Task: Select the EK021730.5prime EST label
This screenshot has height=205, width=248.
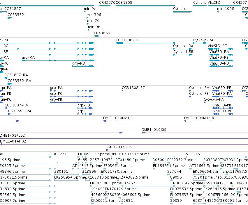Action: [117, 172]
